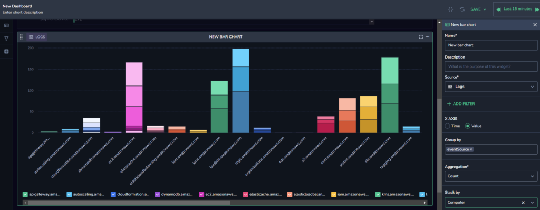Click the add widget plus icon in sidebar
Image resolution: width=540 pixels, height=210 pixels.
pyautogui.click(x=6, y=51)
